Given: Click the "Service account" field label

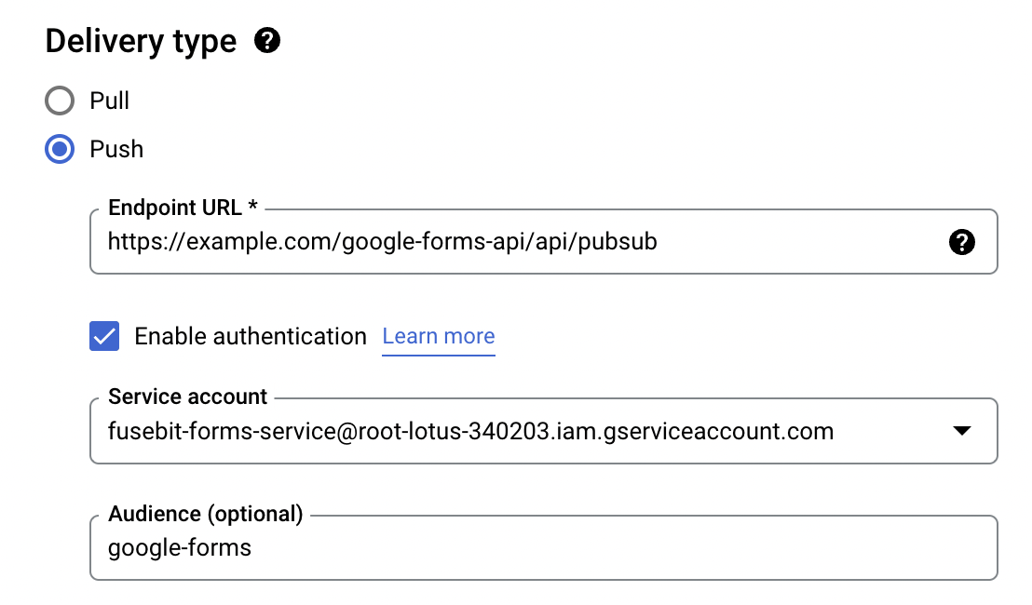Looking at the screenshot, I should (x=187, y=397).
